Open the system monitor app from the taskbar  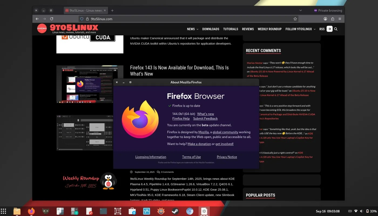point(146,211)
